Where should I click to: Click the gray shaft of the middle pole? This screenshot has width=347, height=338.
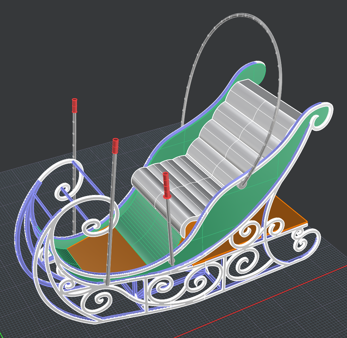tap(112, 215)
